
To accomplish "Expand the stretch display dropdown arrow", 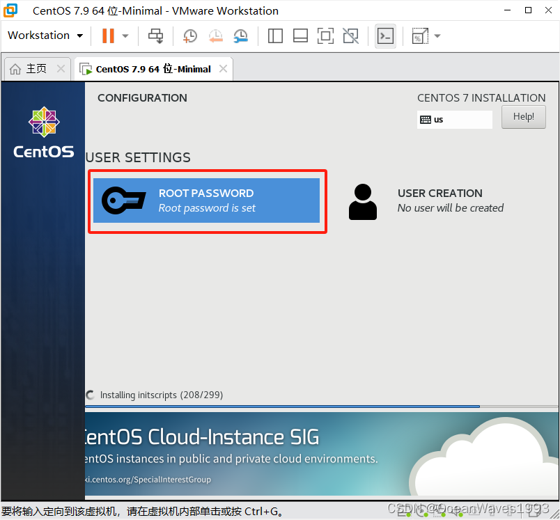I will click(x=437, y=36).
